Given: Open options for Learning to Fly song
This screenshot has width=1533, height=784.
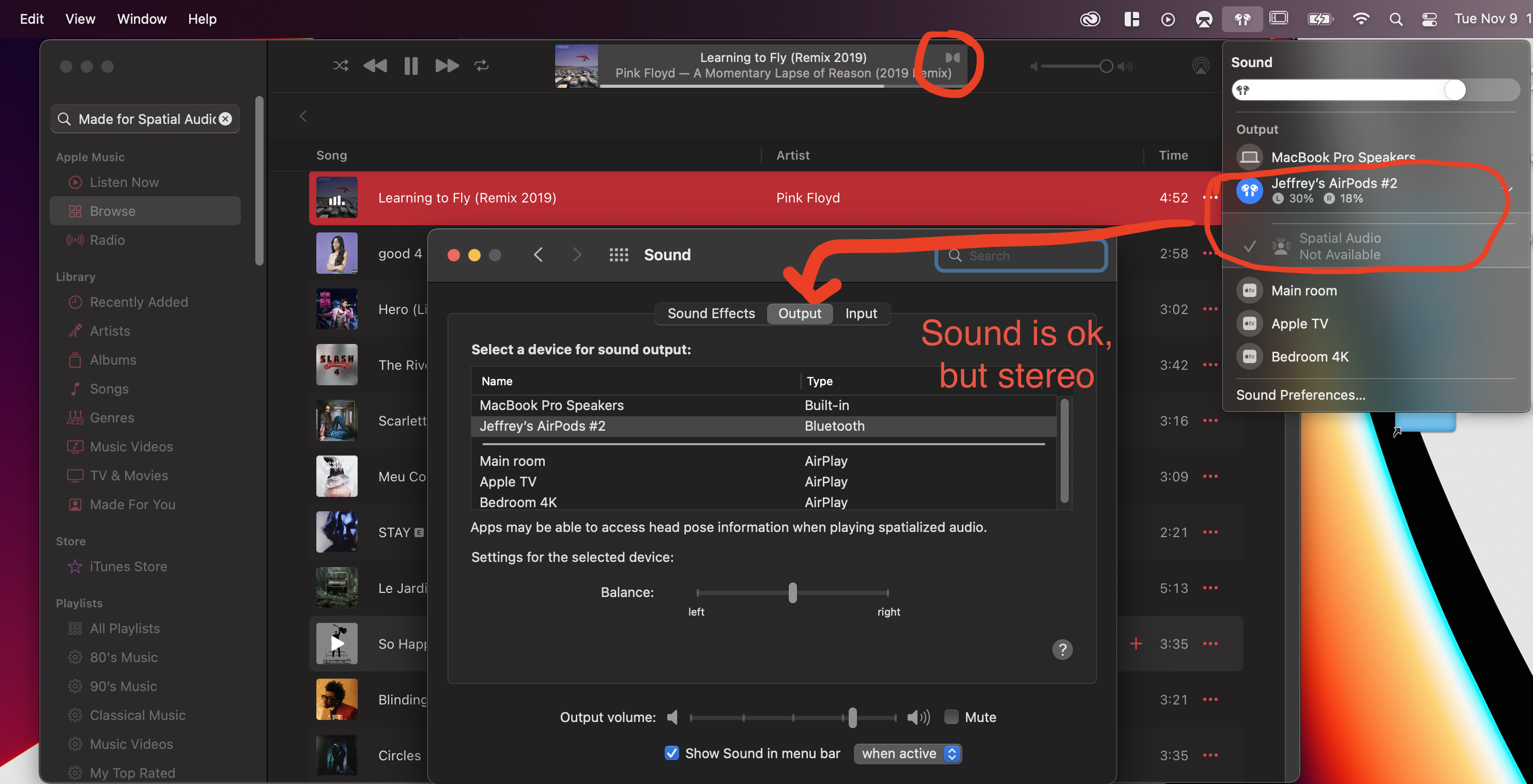Looking at the screenshot, I should pyautogui.click(x=1210, y=197).
